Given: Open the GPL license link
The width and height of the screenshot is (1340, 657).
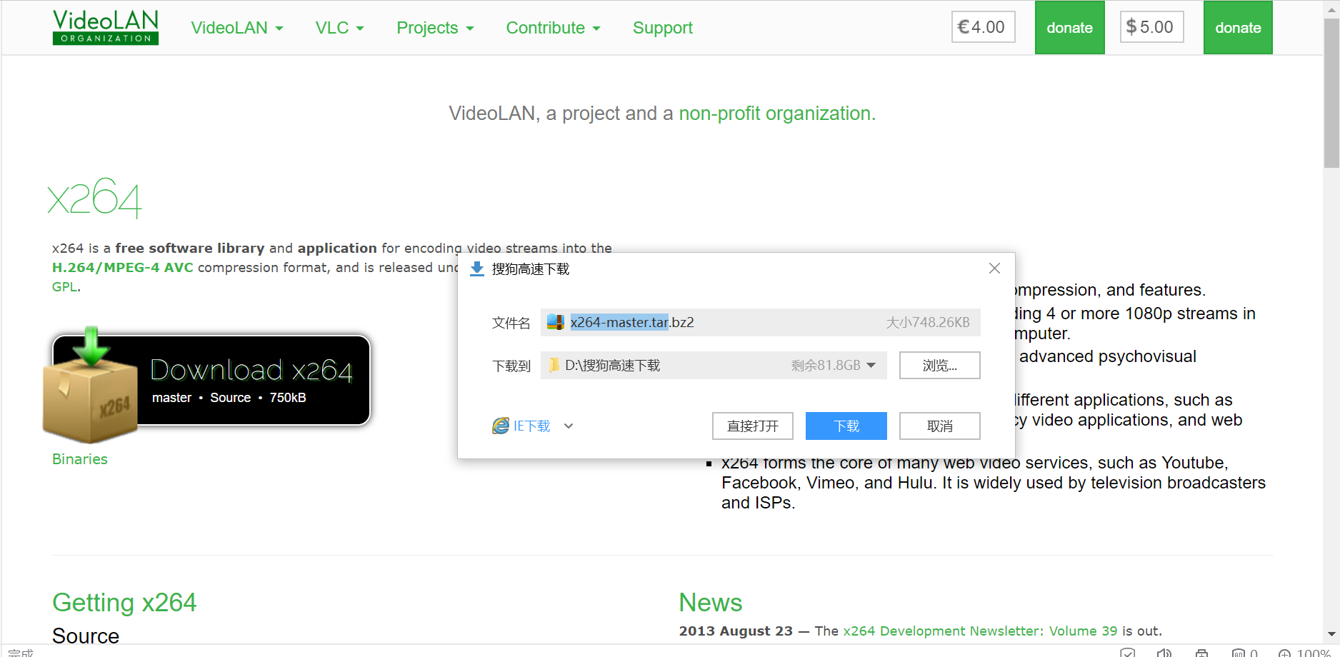Looking at the screenshot, I should click(65, 286).
